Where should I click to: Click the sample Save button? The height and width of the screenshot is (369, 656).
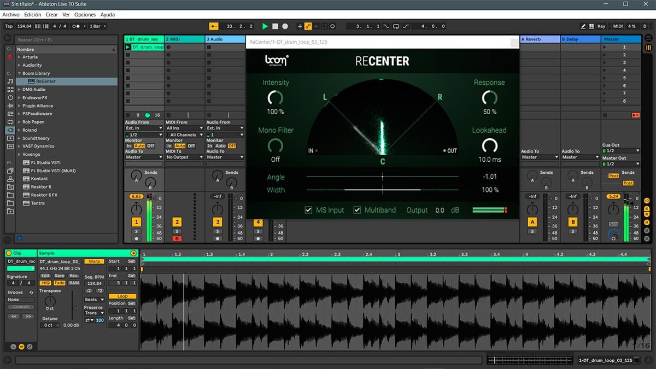(59, 276)
